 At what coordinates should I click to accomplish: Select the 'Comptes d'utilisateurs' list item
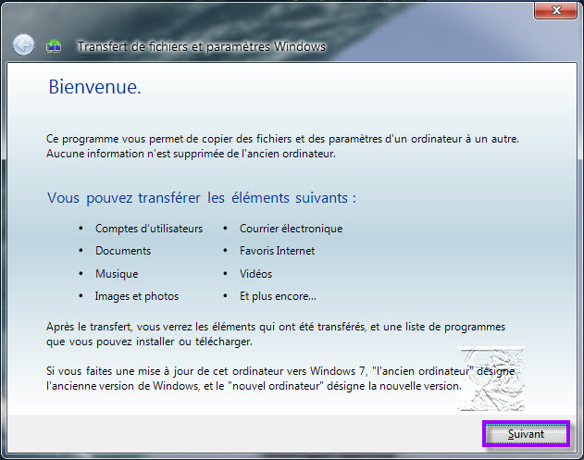(x=148, y=229)
